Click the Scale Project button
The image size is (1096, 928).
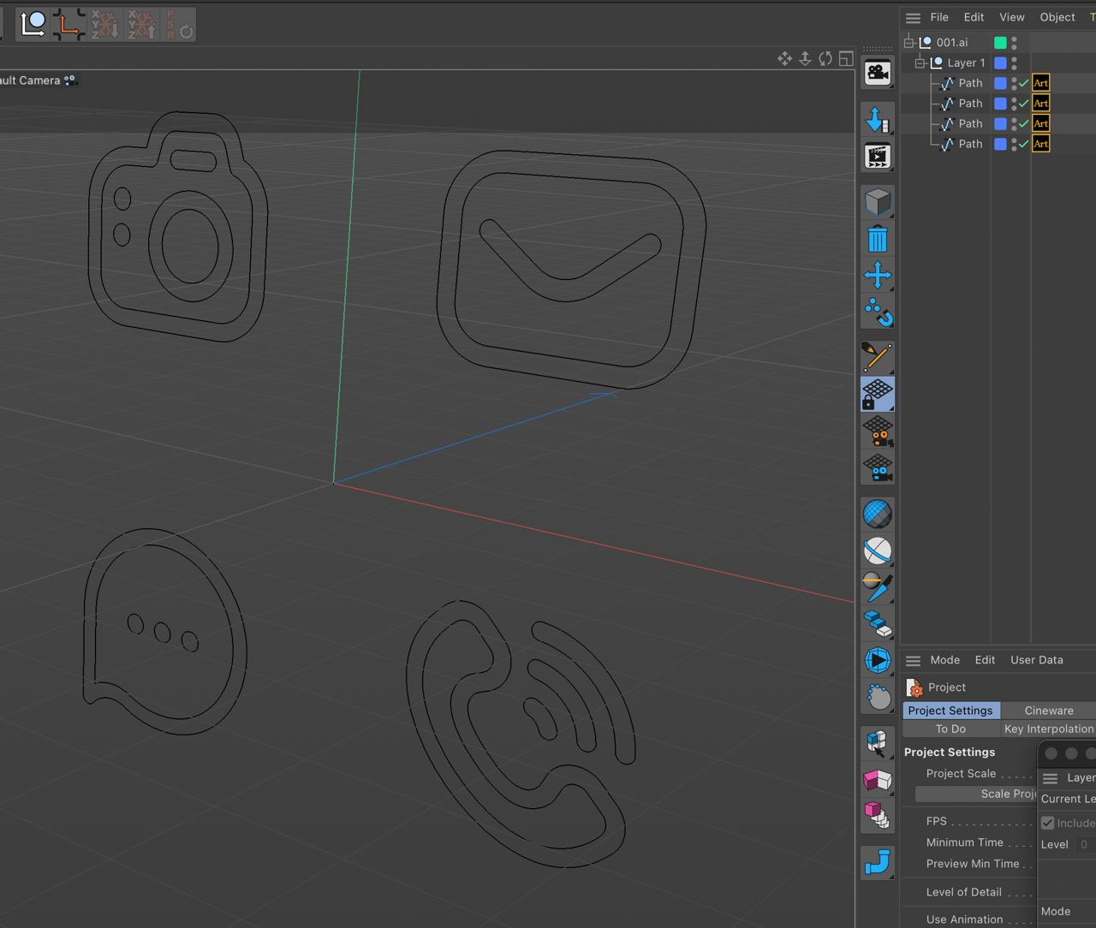click(x=976, y=794)
